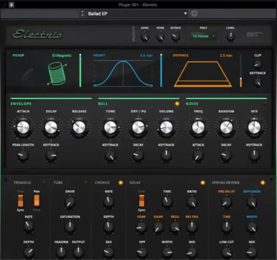Click the Tube Saturation knob
Image resolution: width=277 pixels, height=260 pixels.
tap(70, 227)
